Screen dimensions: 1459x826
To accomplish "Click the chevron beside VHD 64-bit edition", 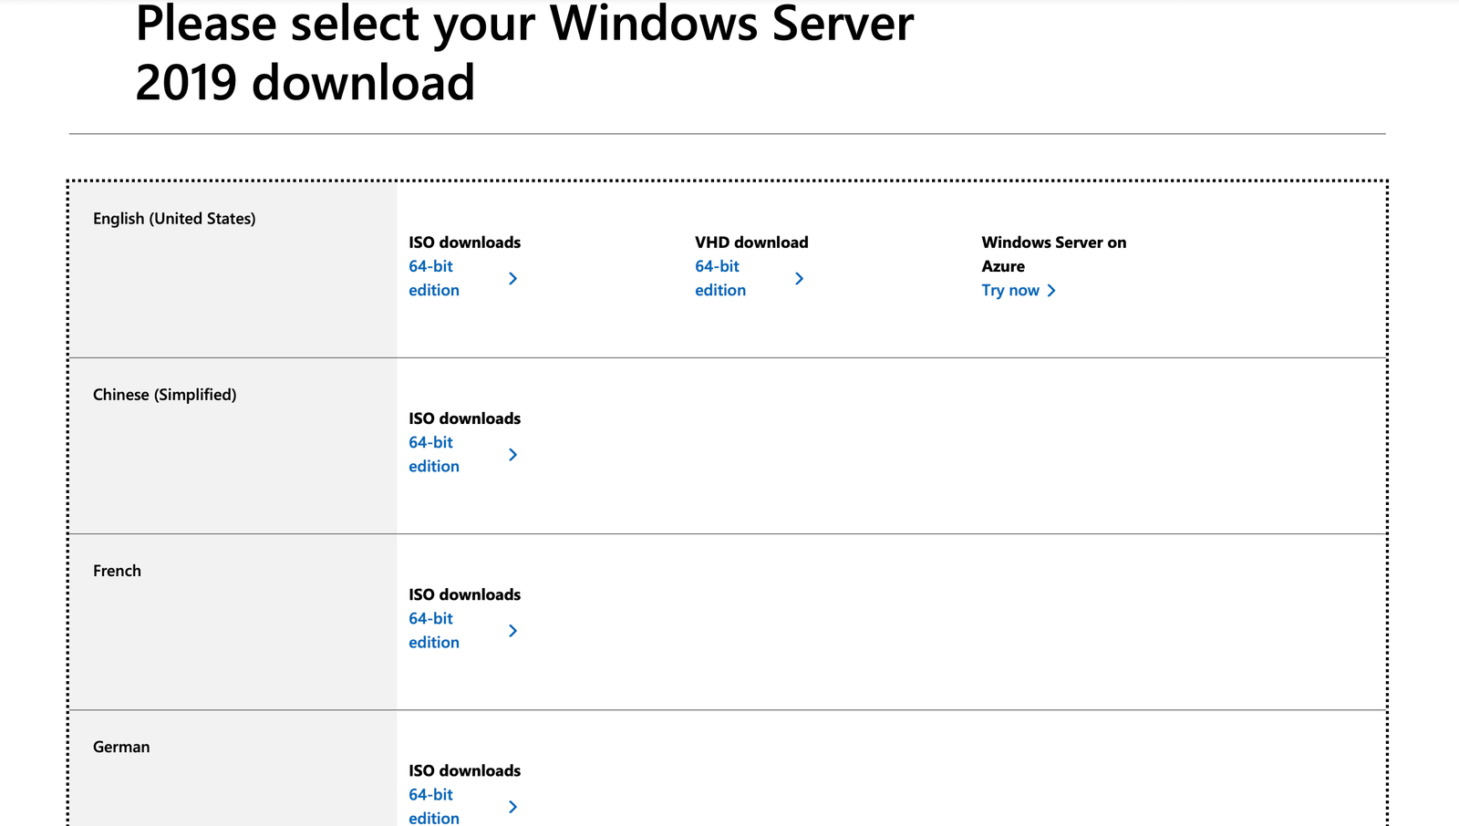I will pos(799,278).
